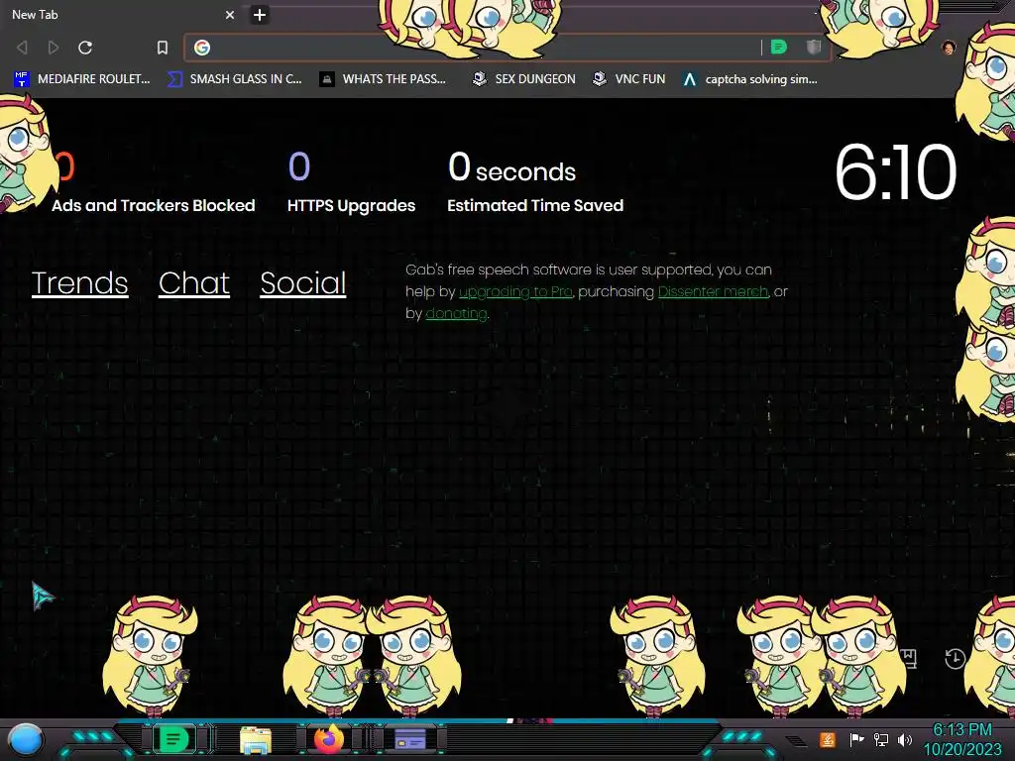The height and width of the screenshot is (761, 1015).
Task: Open the volume speaker tray icon
Action: tap(905, 739)
